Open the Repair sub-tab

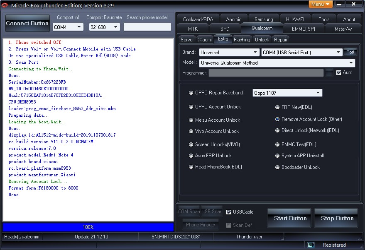tap(281, 39)
